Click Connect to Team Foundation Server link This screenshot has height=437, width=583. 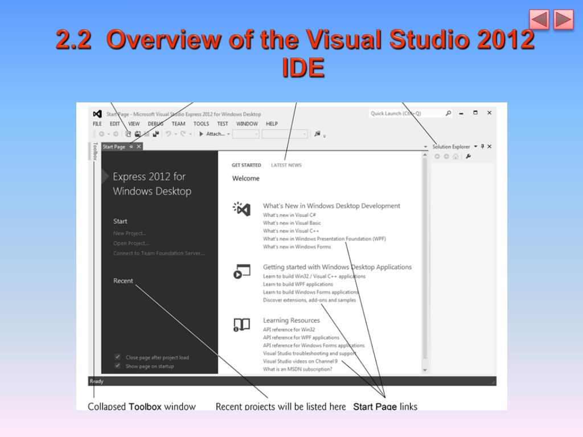pyautogui.click(x=159, y=253)
